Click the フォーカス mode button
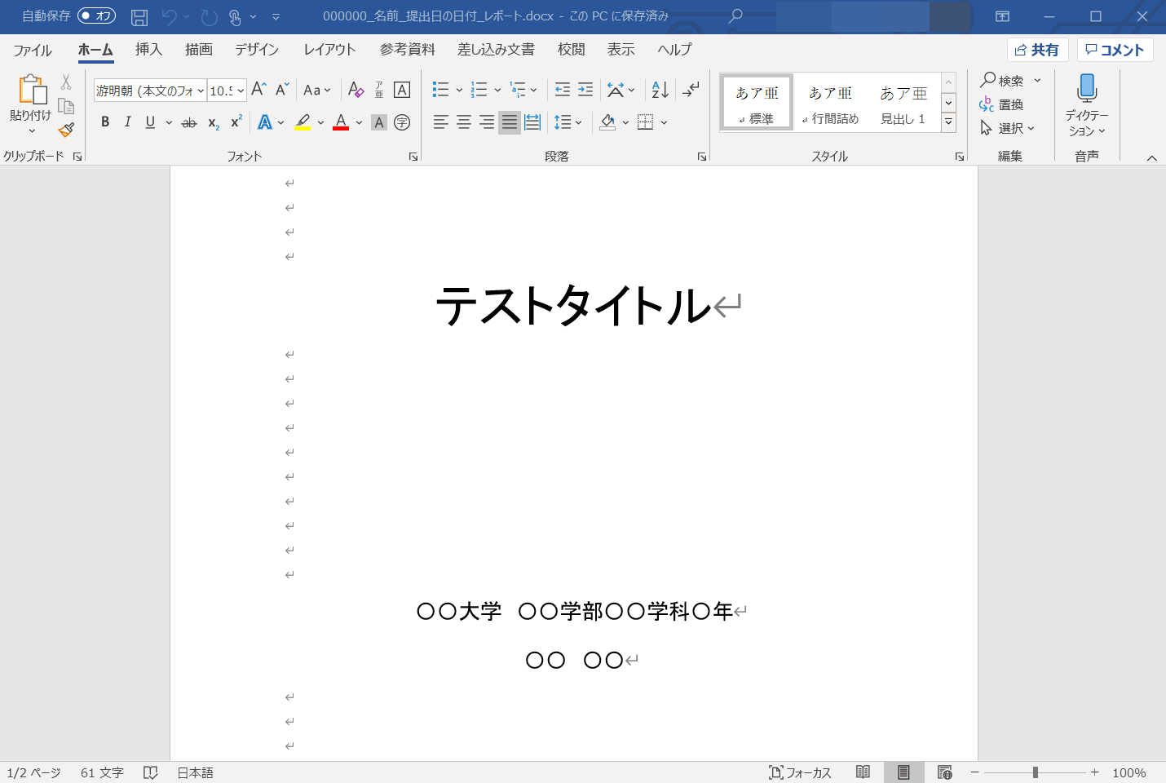The image size is (1166, 783). click(x=800, y=772)
